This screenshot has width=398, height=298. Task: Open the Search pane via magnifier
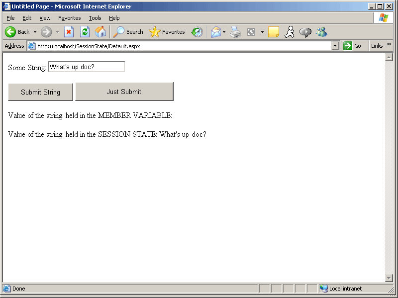point(118,32)
